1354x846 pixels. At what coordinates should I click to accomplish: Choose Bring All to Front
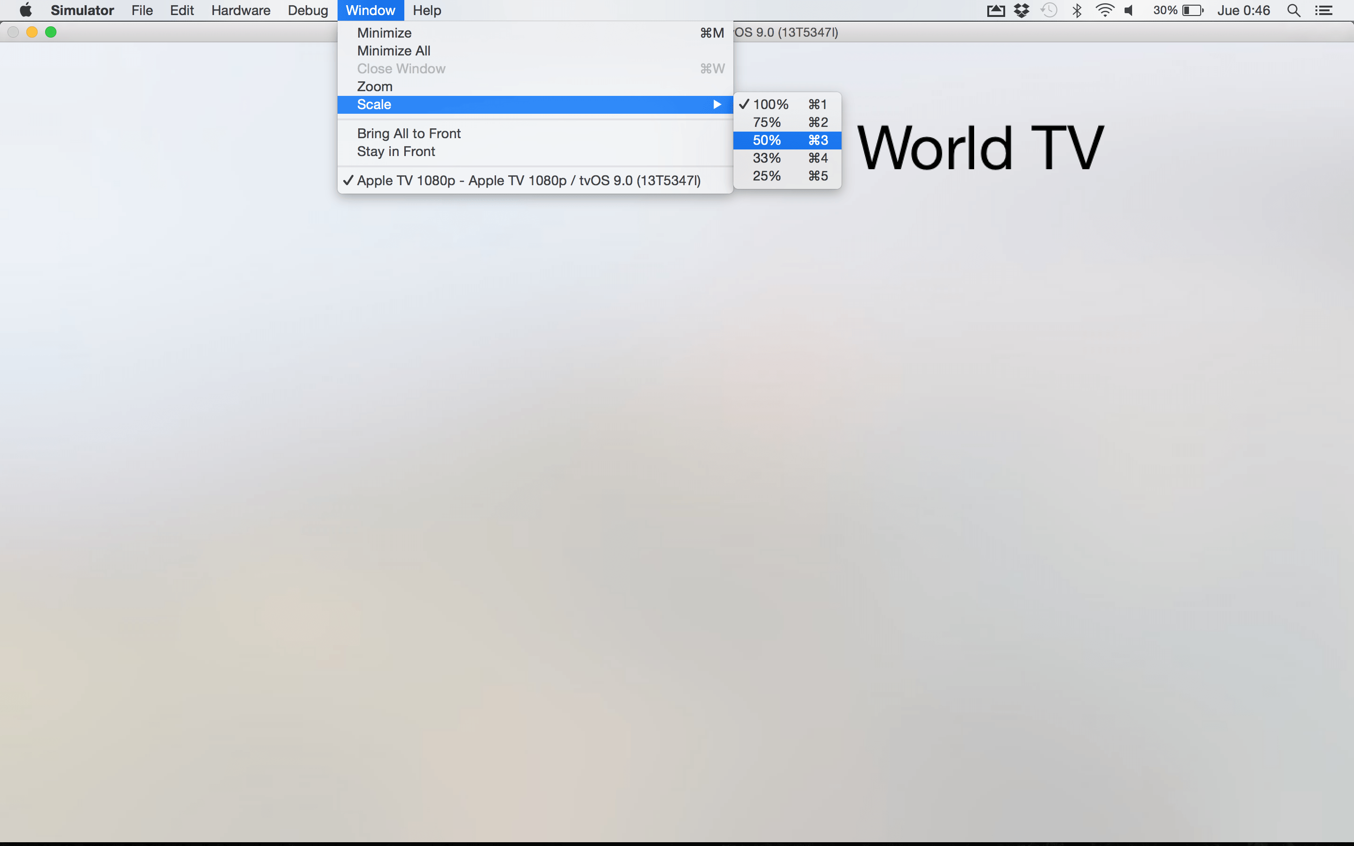[x=409, y=134]
